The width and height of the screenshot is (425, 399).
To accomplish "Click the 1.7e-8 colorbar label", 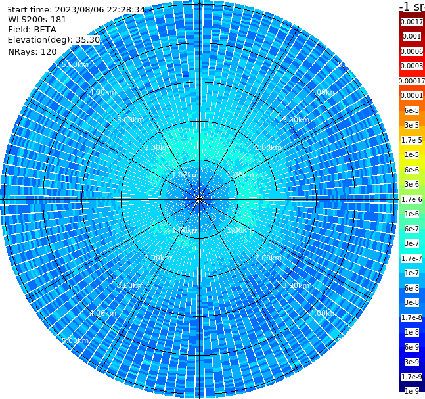I will tap(412, 317).
